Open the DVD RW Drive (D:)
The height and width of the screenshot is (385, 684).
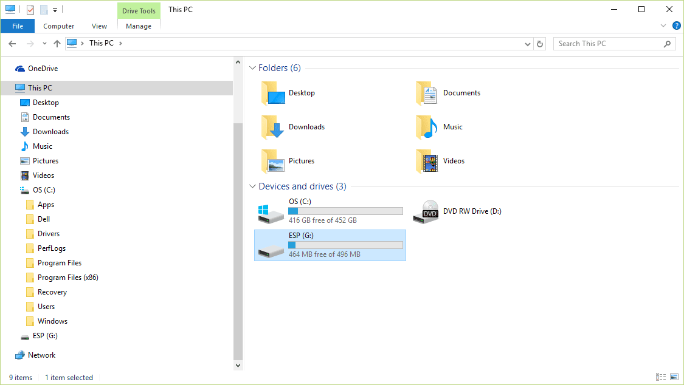[x=426, y=211]
